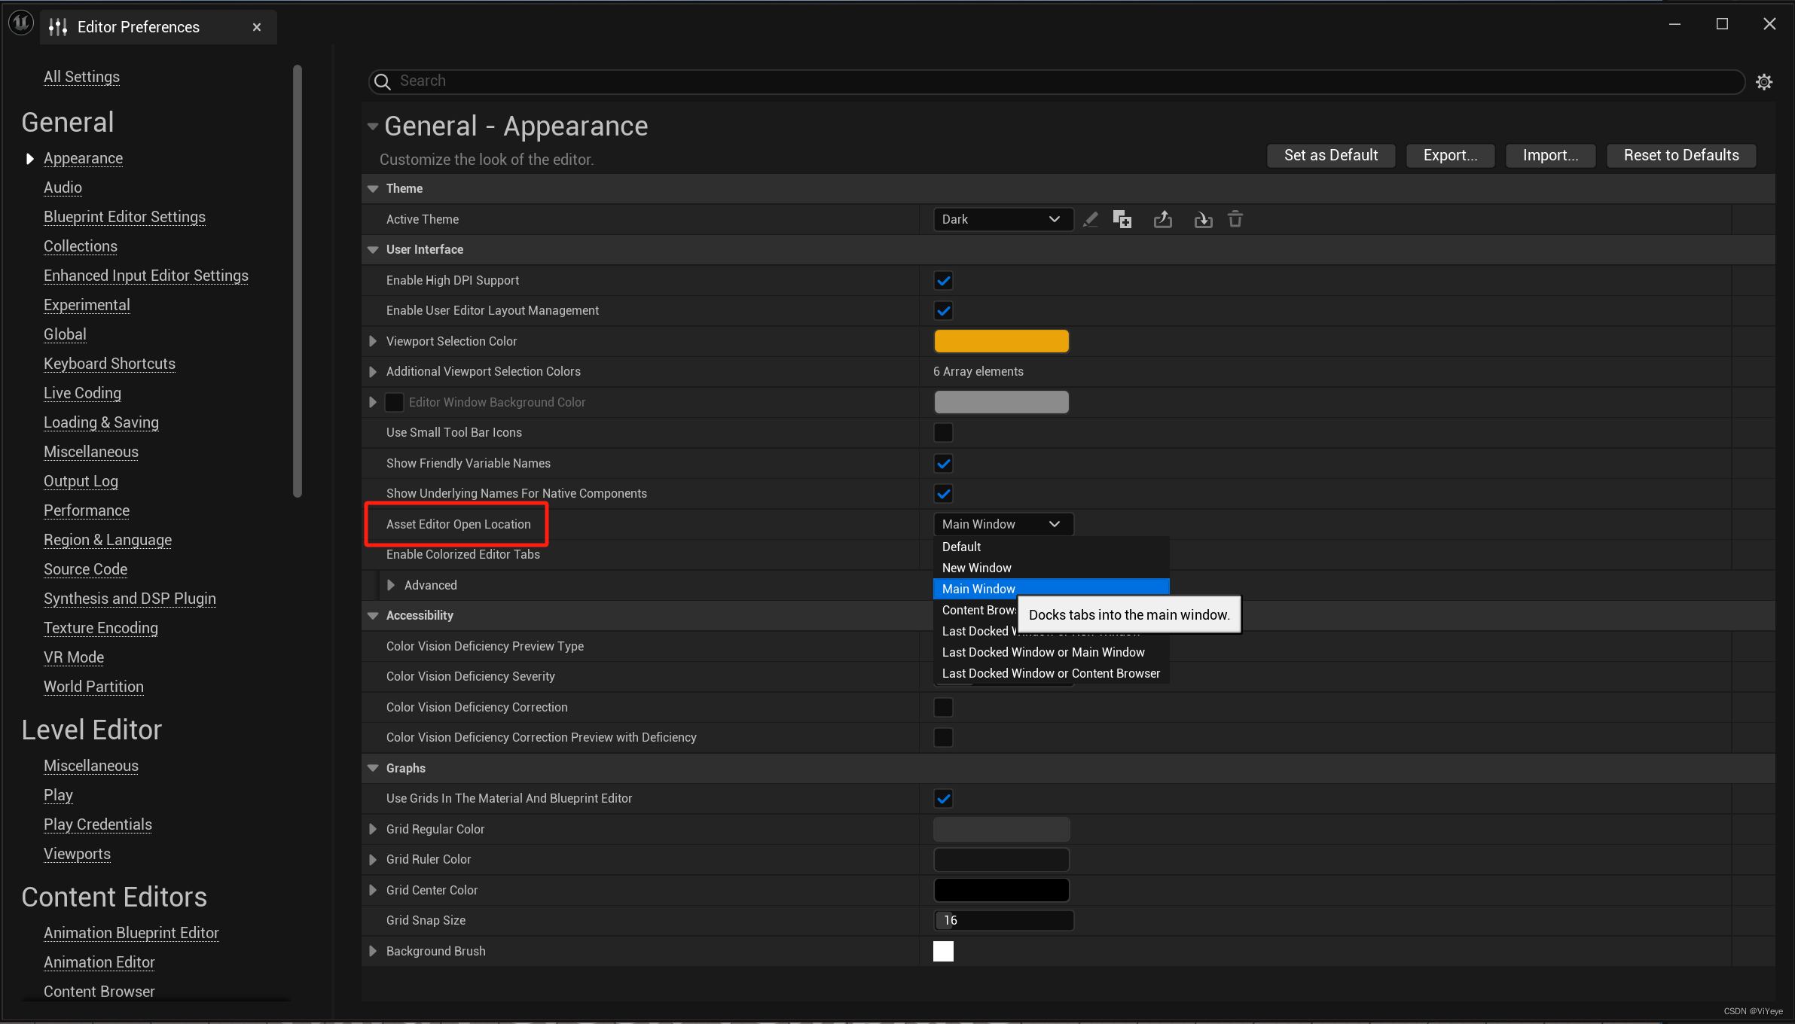Collapse the Graphs section
The height and width of the screenshot is (1024, 1795).
373,768
